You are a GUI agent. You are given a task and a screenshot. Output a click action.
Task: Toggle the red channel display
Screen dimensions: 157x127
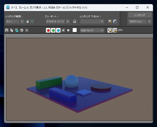click(x=48, y=30)
